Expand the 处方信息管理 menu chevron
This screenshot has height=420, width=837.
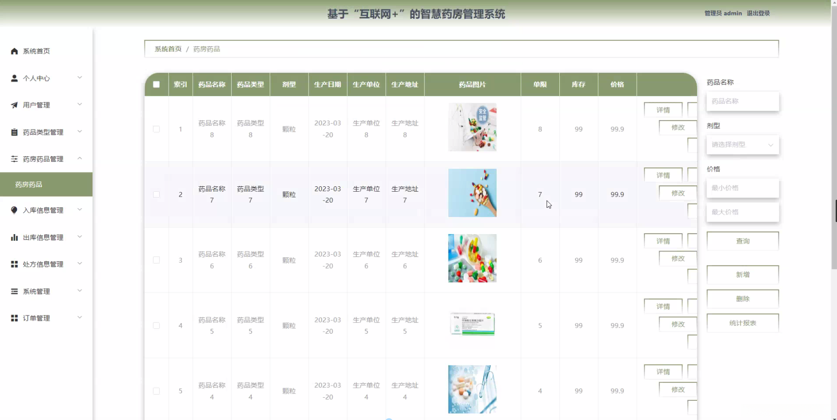pyautogui.click(x=80, y=264)
